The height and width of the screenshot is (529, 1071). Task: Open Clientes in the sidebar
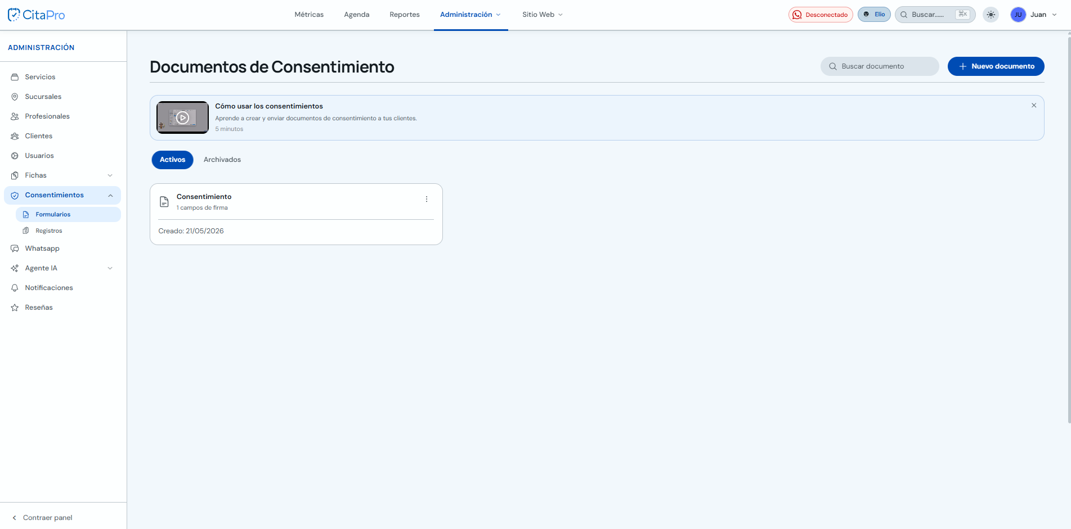coord(62,136)
